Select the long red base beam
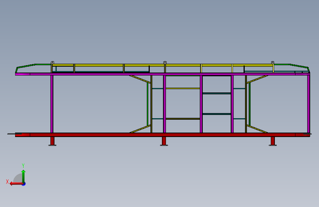 coord(163,135)
